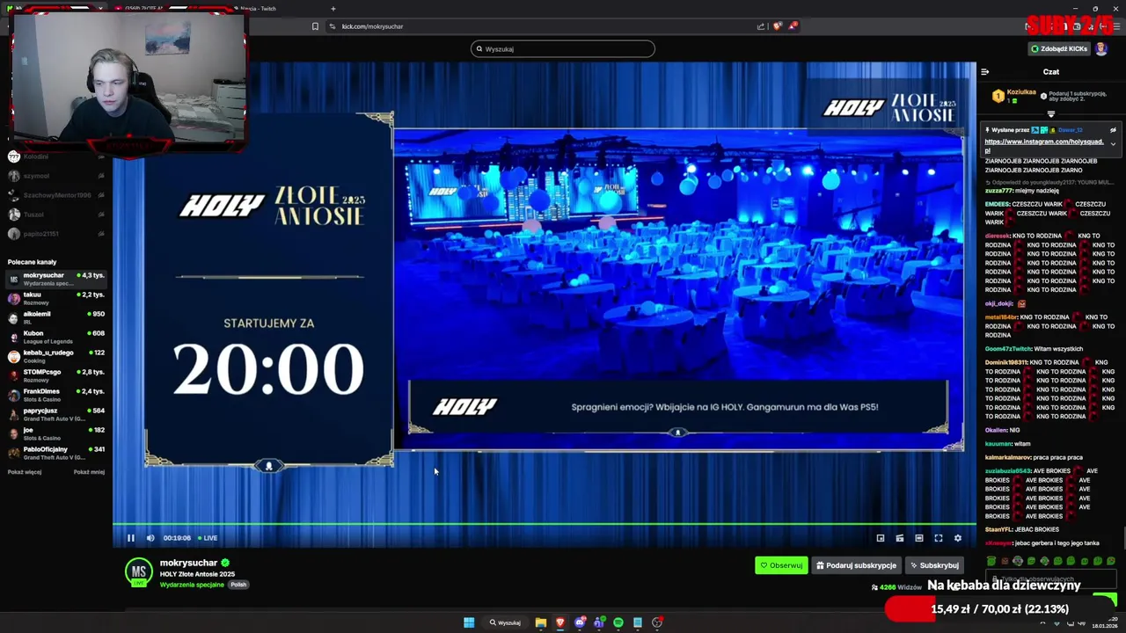Click the Subskrybuj button
Screen dimensions: 1126x633
934,565
